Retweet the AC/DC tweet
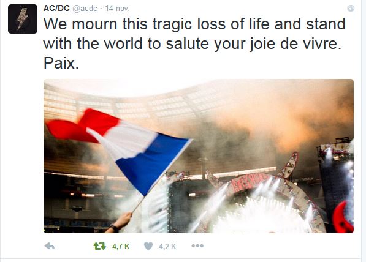 point(100,246)
